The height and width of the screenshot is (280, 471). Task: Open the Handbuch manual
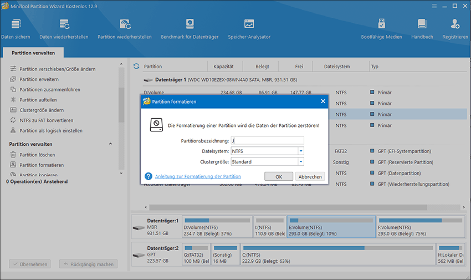(422, 29)
